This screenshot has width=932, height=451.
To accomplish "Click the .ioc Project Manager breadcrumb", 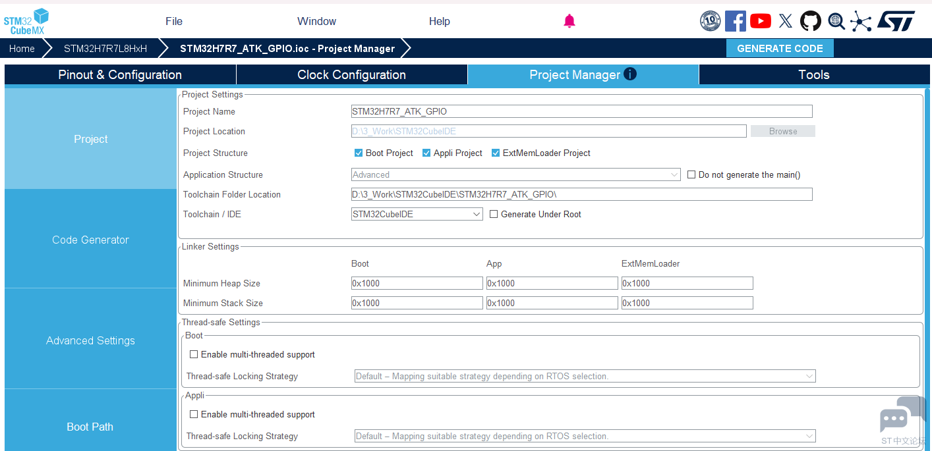I will pyautogui.click(x=287, y=48).
